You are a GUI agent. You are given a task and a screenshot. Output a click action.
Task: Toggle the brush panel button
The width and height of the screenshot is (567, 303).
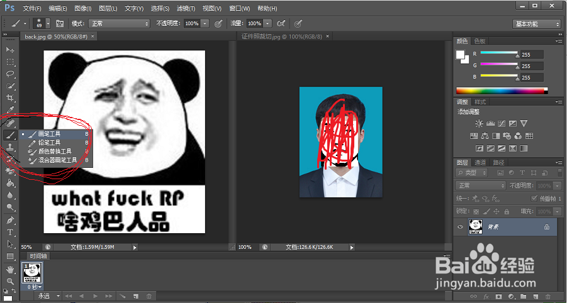coord(60,24)
